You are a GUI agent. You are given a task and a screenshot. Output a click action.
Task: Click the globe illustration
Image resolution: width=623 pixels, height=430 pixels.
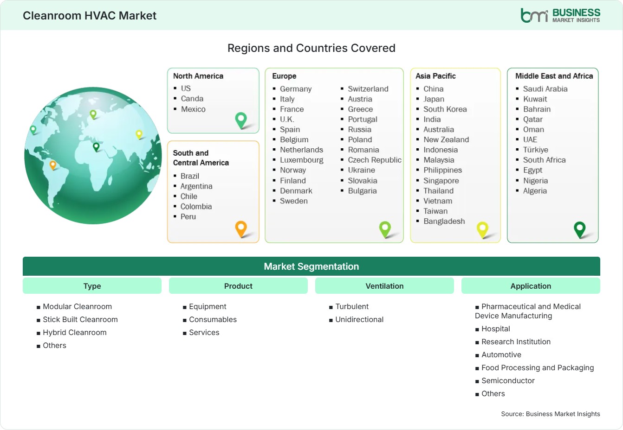pyautogui.click(x=93, y=156)
